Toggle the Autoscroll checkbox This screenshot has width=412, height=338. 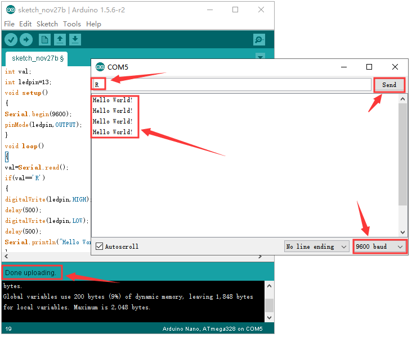pos(99,246)
